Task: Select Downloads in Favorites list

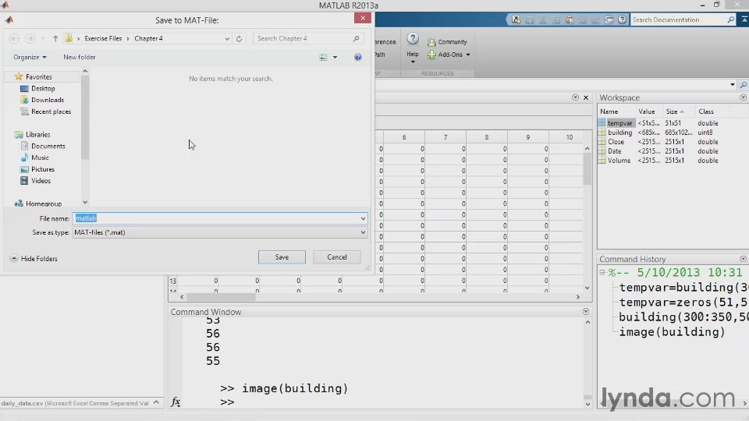Action: pyautogui.click(x=48, y=101)
